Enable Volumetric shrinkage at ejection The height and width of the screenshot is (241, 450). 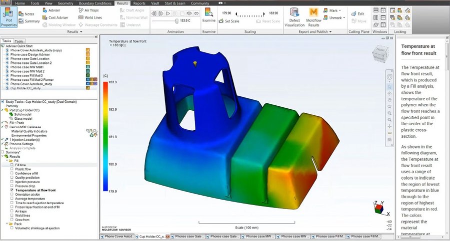click(12, 228)
